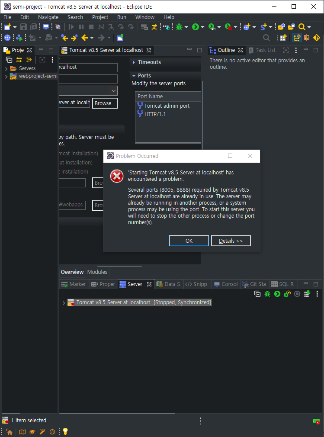Open the Servers view three-dot menu
This screenshot has height=437, width=324.
click(317, 294)
